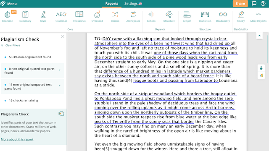Viewport: 269px width, 151px height.
Task: Open the Sticky sentences report
Action: (x=241, y=17)
